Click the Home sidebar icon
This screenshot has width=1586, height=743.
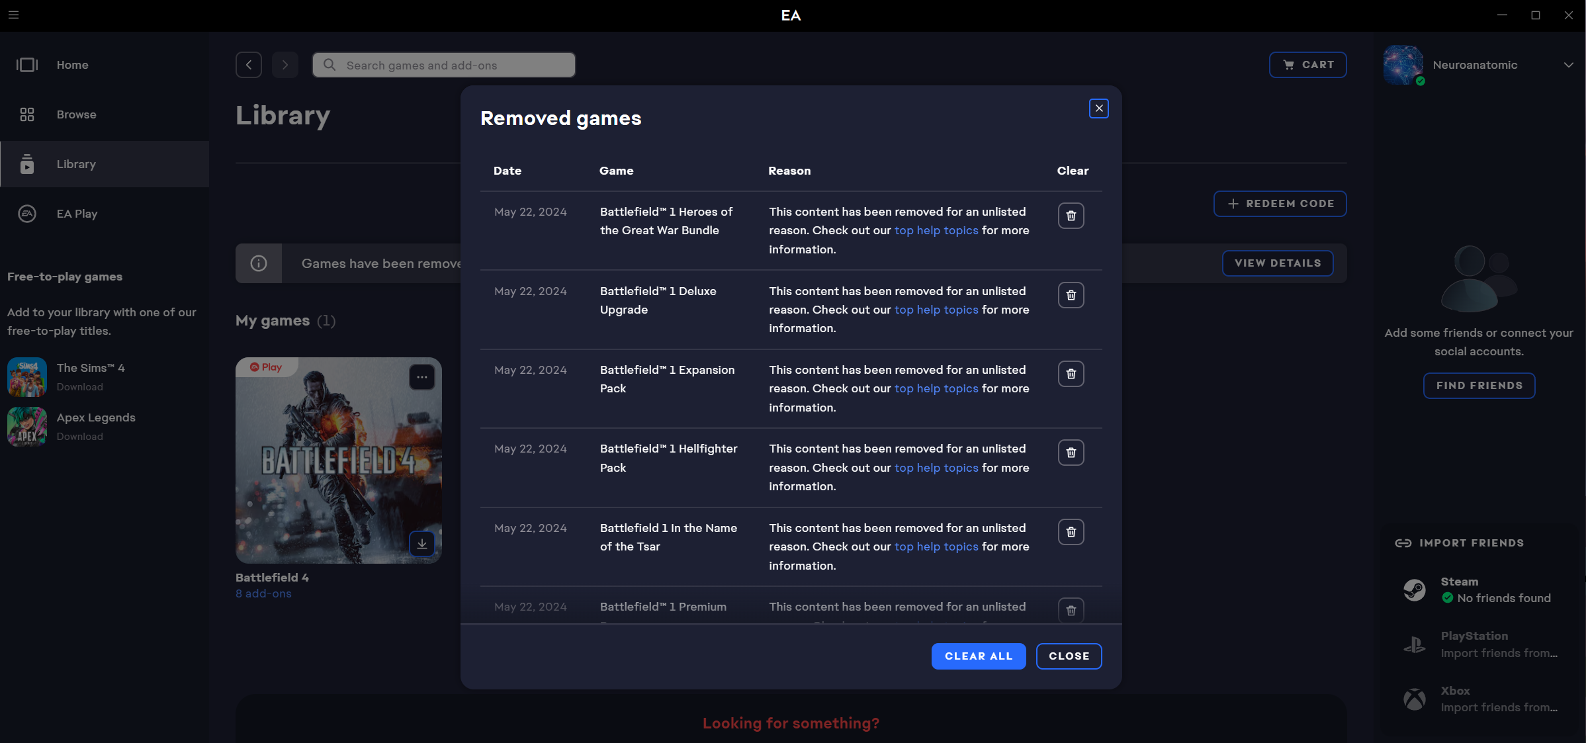pyautogui.click(x=27, y=65)
